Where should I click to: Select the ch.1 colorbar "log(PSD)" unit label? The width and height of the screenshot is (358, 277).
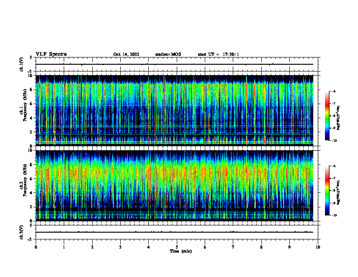click(x=338, y=118)
